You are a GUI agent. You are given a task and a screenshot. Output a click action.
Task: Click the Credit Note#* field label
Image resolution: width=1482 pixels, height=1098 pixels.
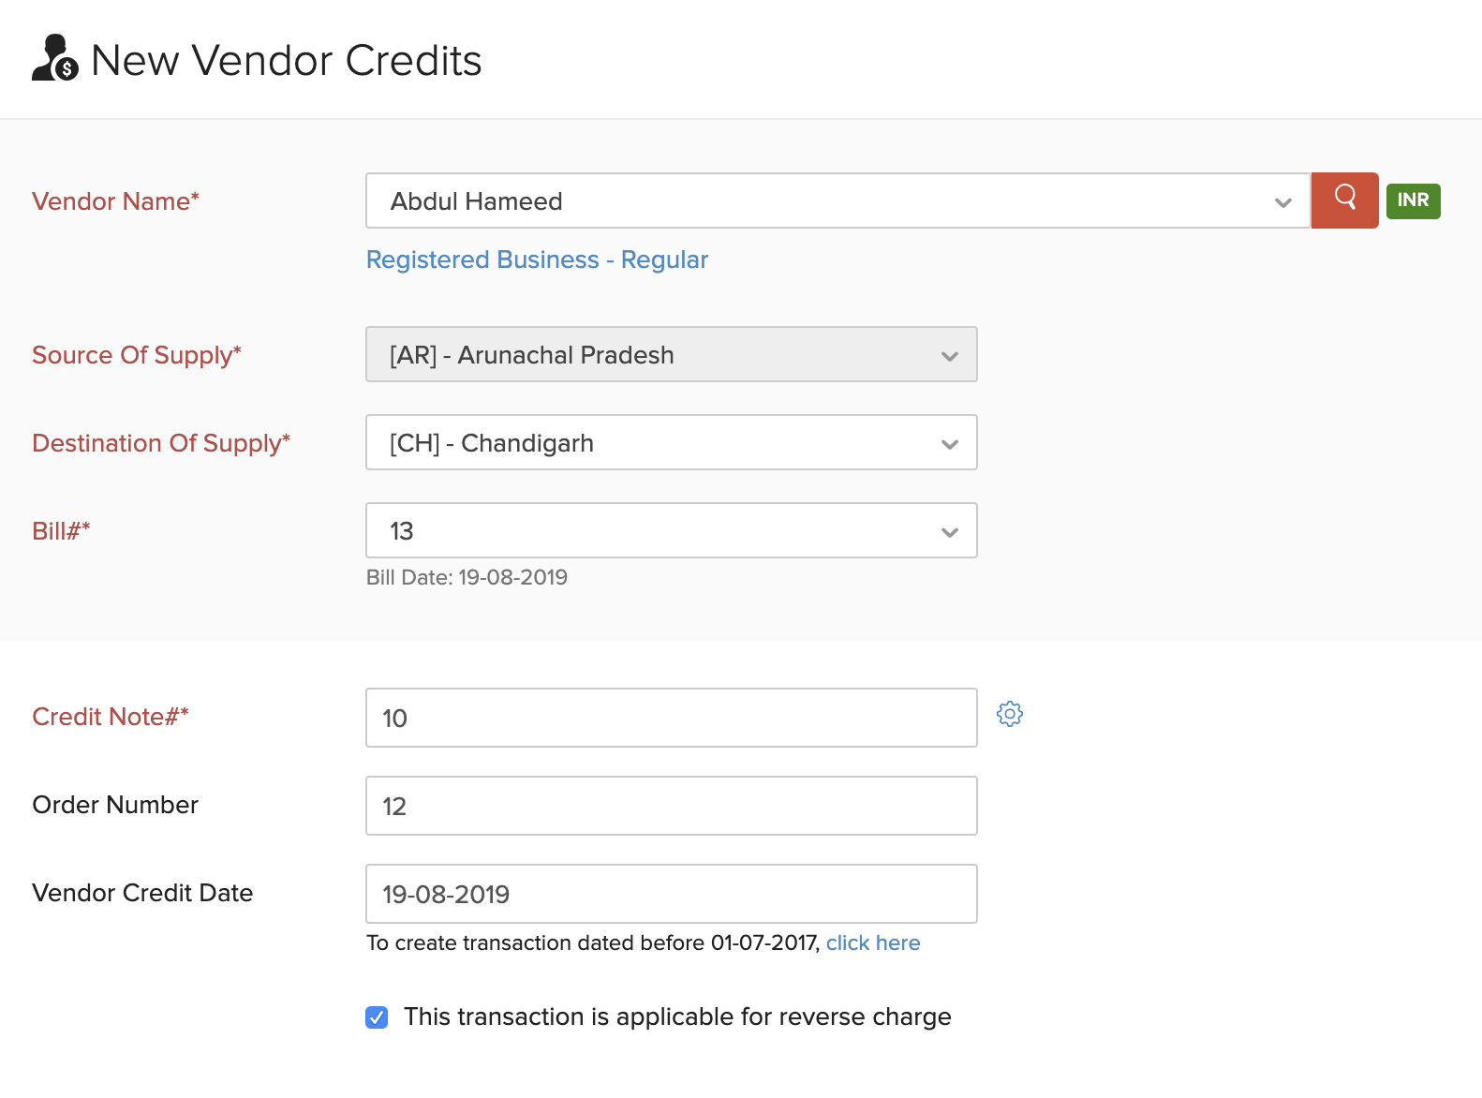coord(111,717)
